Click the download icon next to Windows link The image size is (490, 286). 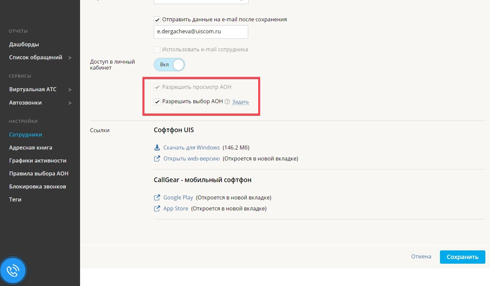pos(157,147)
